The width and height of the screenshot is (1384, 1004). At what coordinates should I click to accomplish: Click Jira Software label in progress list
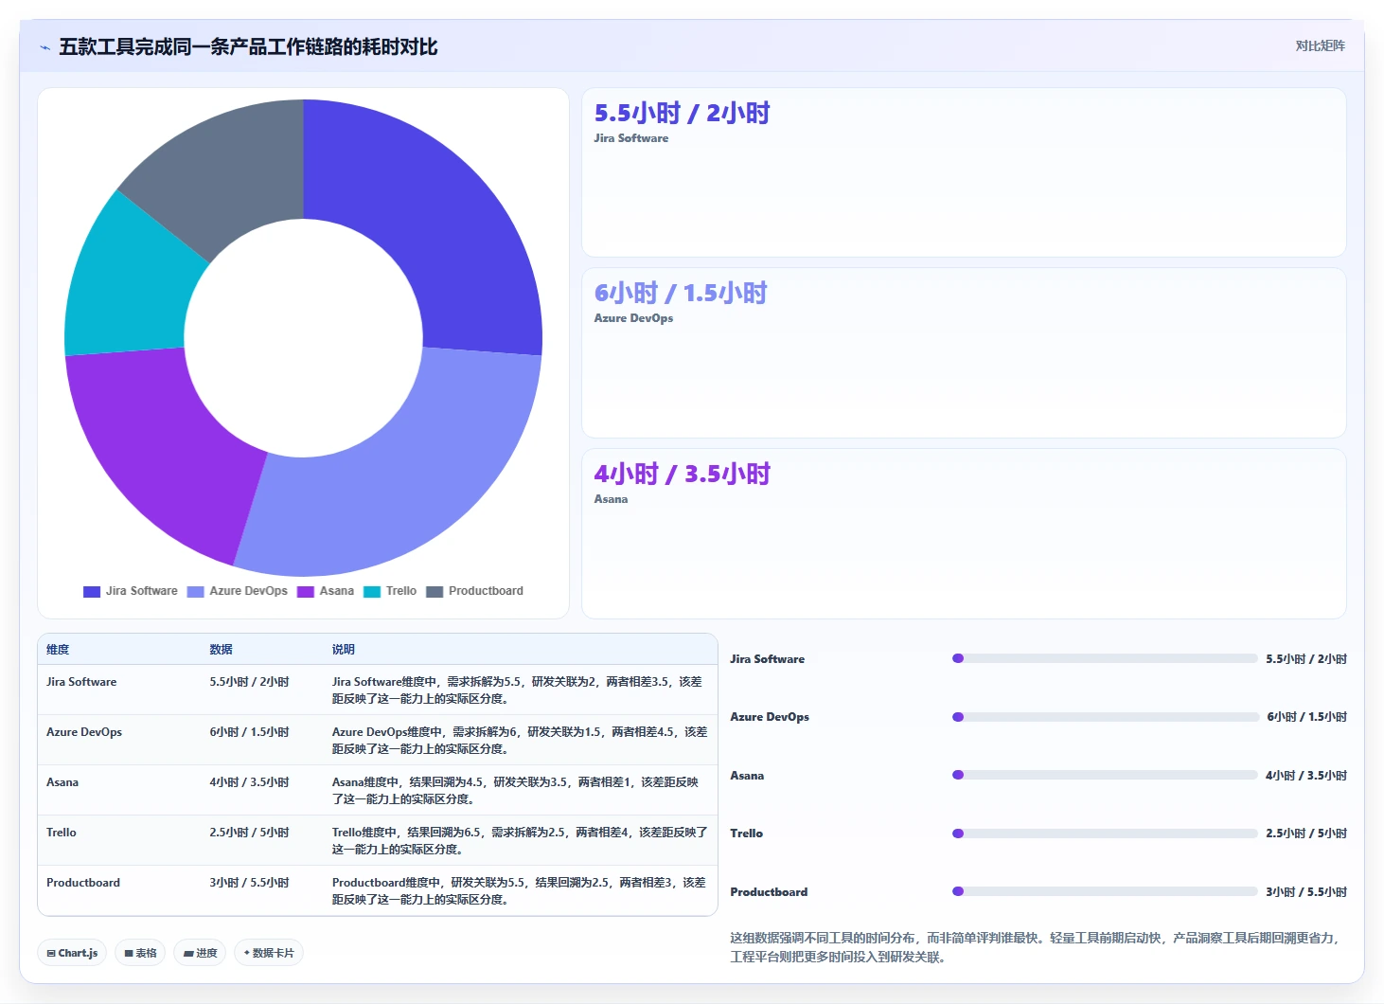[767, 659]
